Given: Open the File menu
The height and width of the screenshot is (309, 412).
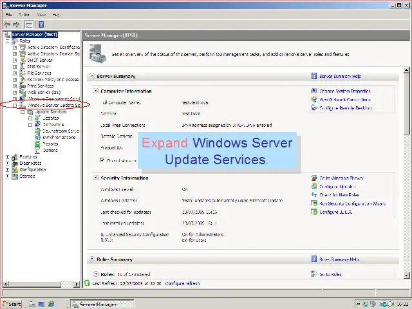Looking at the screenshot, I should click(9, 15).
